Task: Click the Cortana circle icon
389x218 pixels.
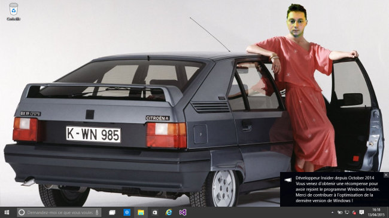Action: click(22, 213)
